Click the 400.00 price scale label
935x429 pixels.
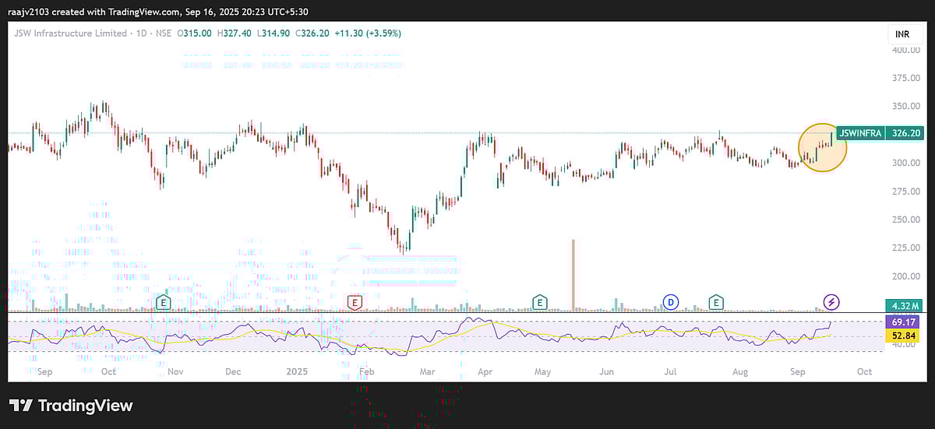906,49
